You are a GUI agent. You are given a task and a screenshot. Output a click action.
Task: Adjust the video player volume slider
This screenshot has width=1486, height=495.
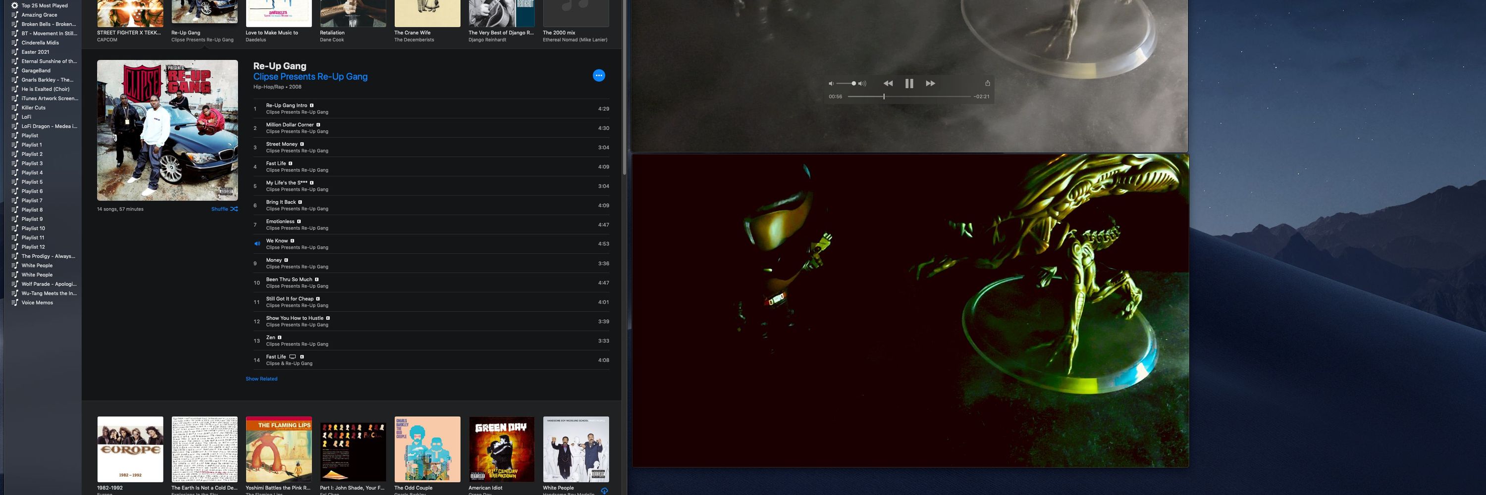(846, 84)
